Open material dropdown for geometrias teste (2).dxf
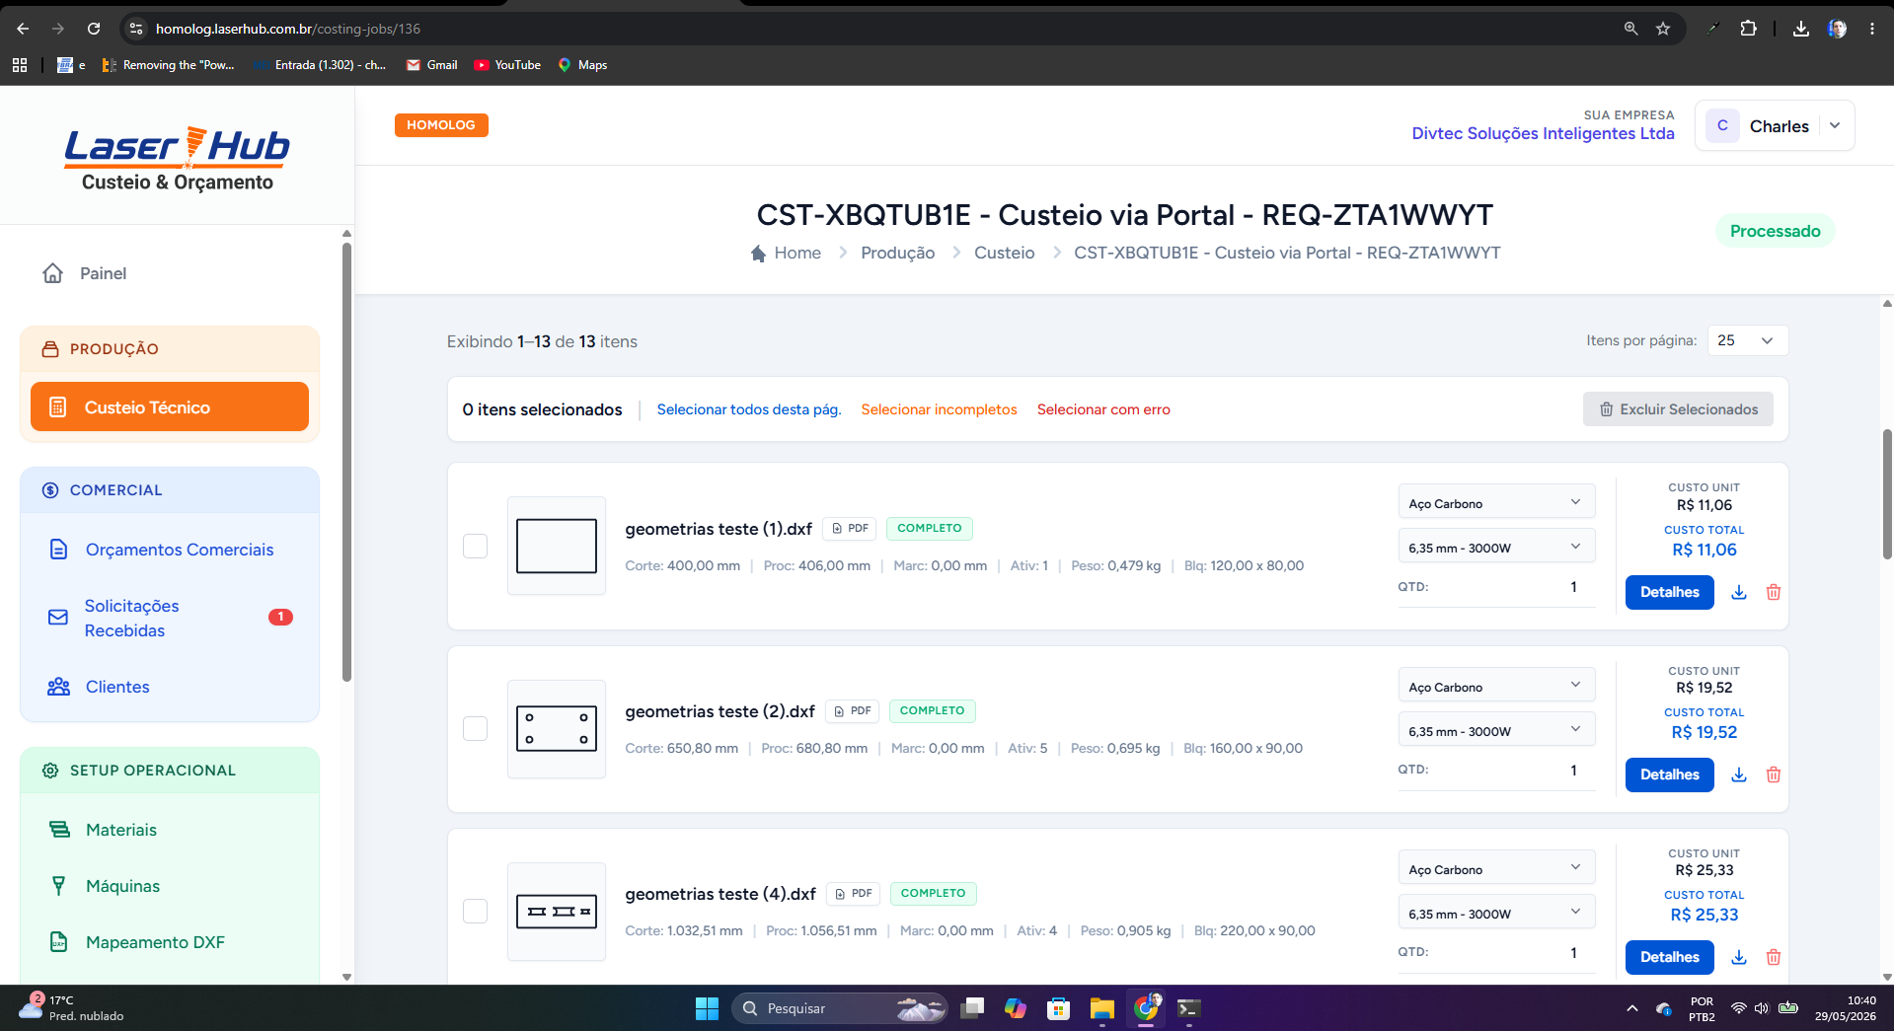The width and height of the screenshot is (1894, 1031). (x=1496, y=687)
